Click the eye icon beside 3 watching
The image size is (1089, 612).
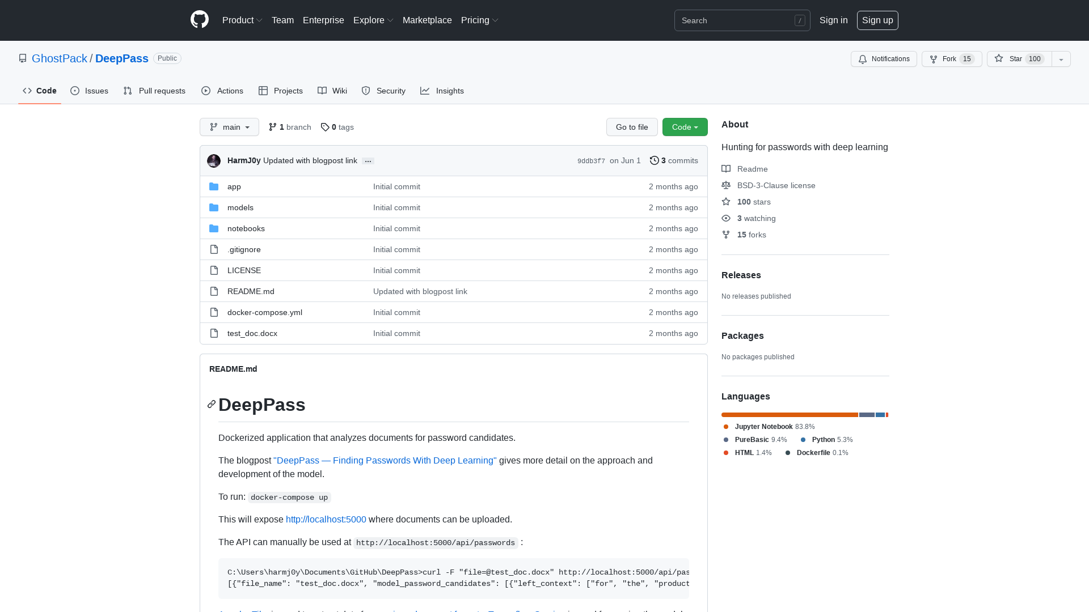pos(726,218)
